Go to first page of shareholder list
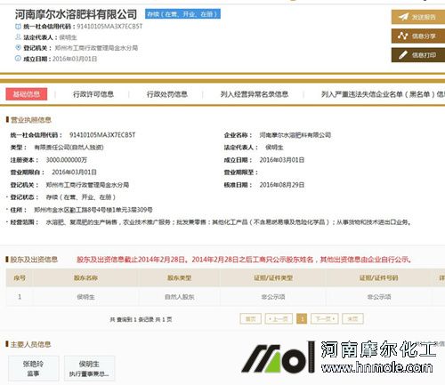The image size is (445, 385). click(x=251, y=319)
